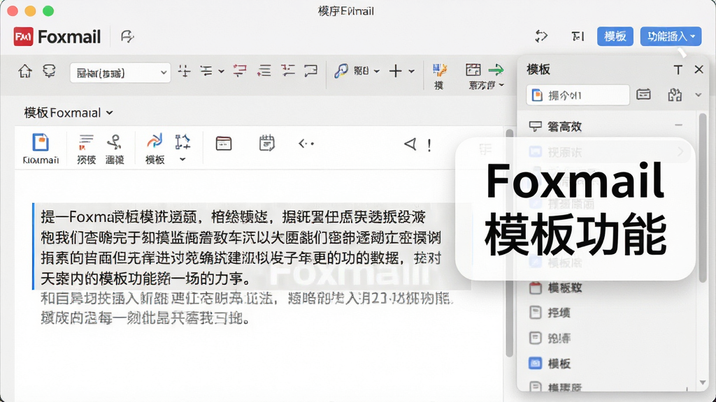Close the 模板 side panel
Screen dimensions: 716x402
pos(699,69)
